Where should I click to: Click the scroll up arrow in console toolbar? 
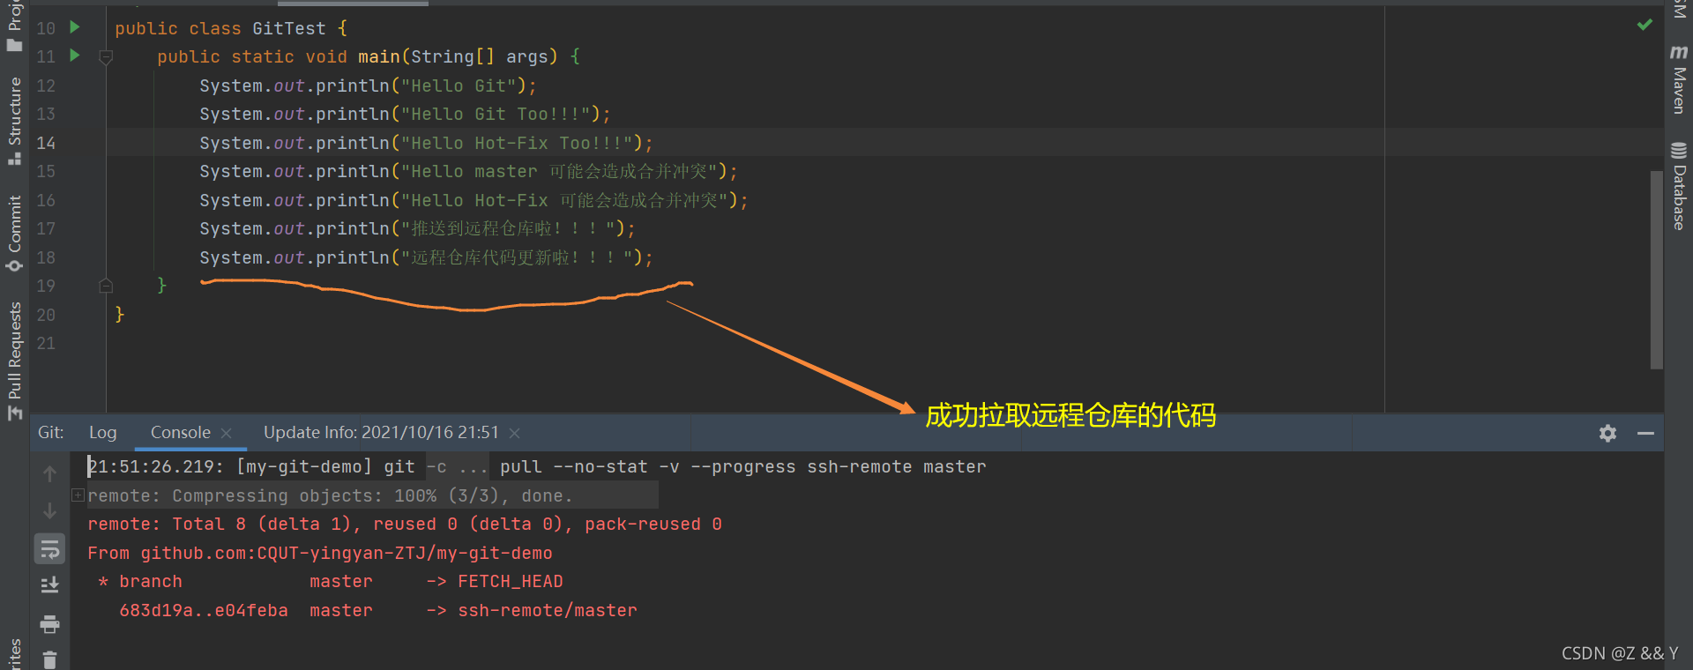[50, 473]
